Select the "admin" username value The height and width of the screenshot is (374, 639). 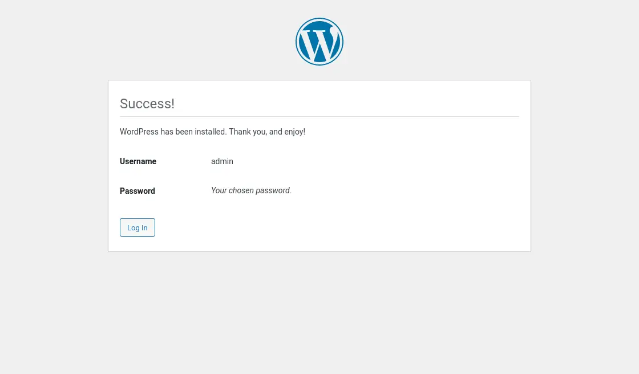[222, 161]
